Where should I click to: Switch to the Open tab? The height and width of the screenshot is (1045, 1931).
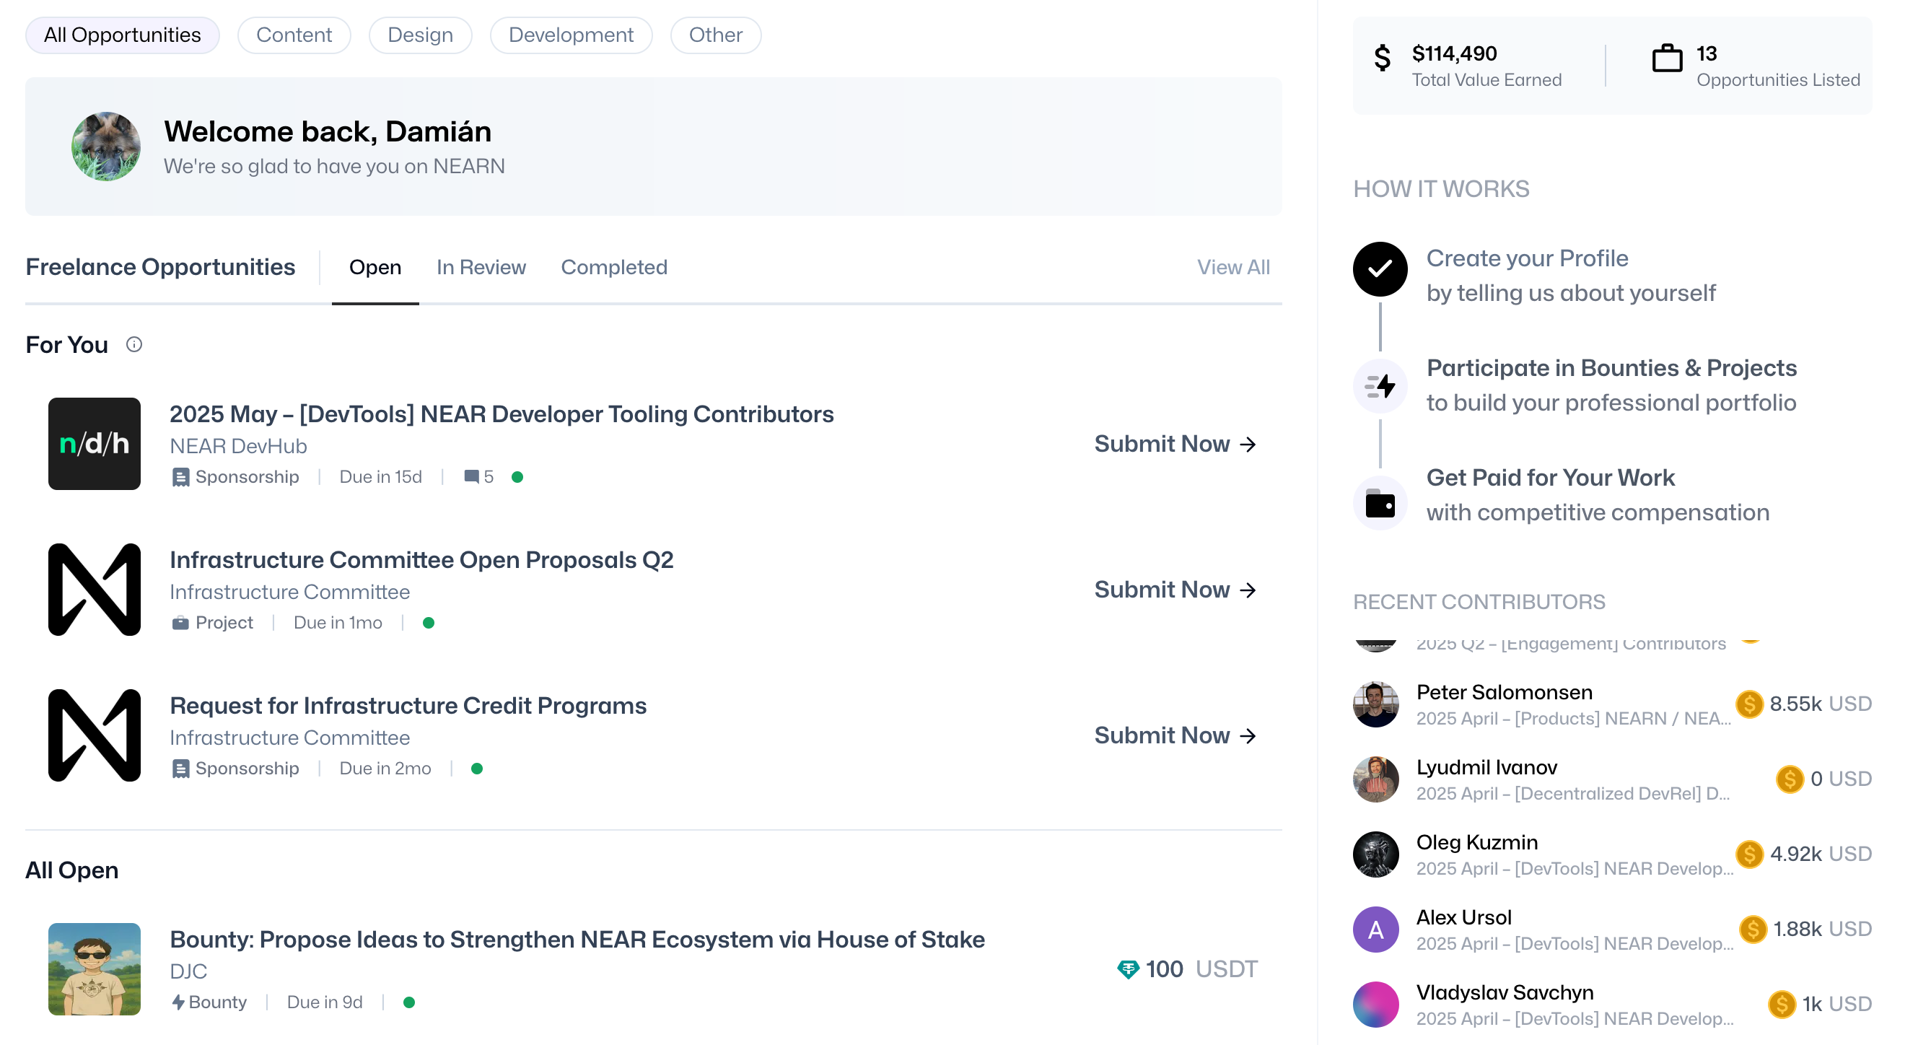[375, 268]
